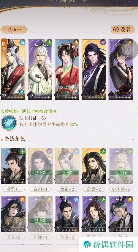Choose the 郭嘉+2 reserve character card
Viewport: 138px width, 252px height.
(94, 166)
